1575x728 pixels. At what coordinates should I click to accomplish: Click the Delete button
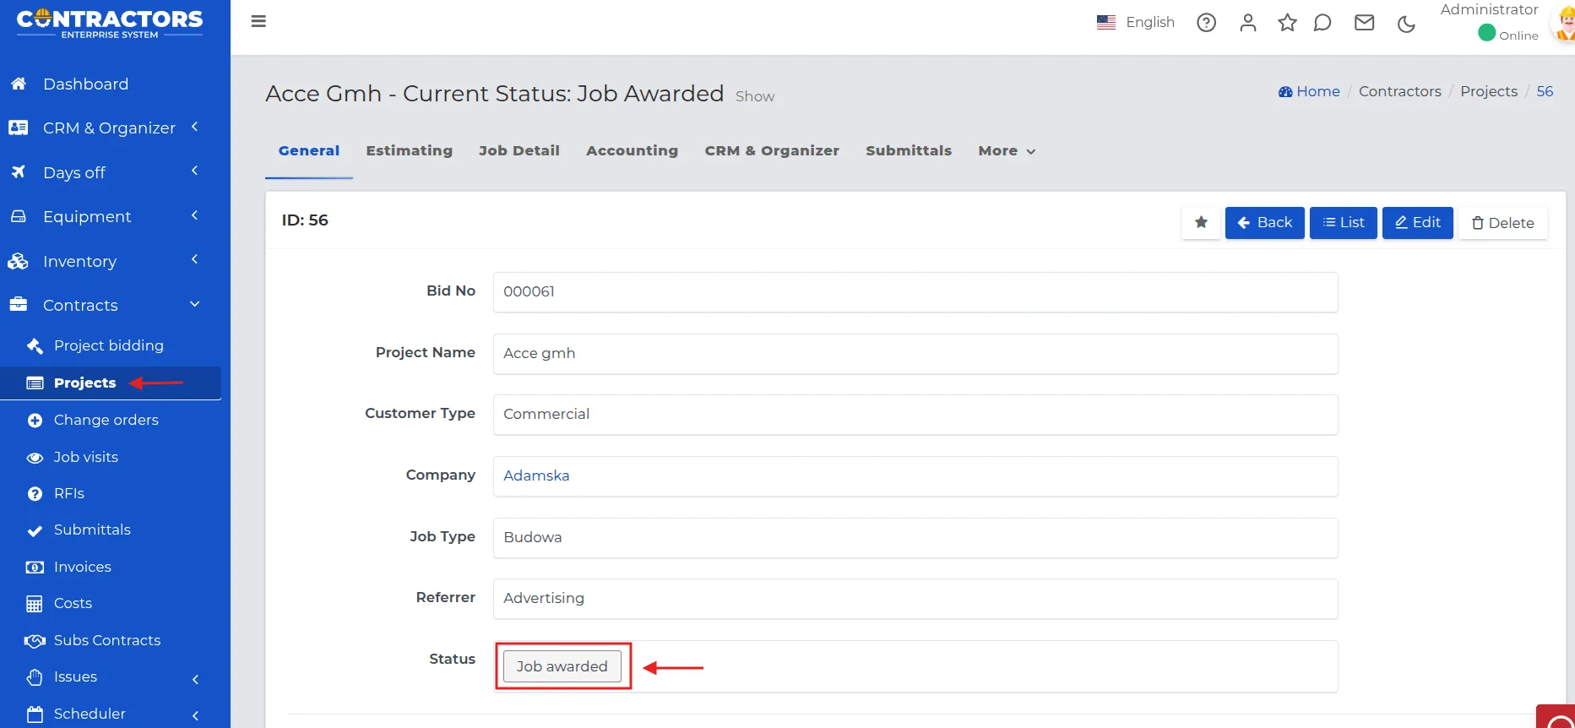(x=1502, y=223)
